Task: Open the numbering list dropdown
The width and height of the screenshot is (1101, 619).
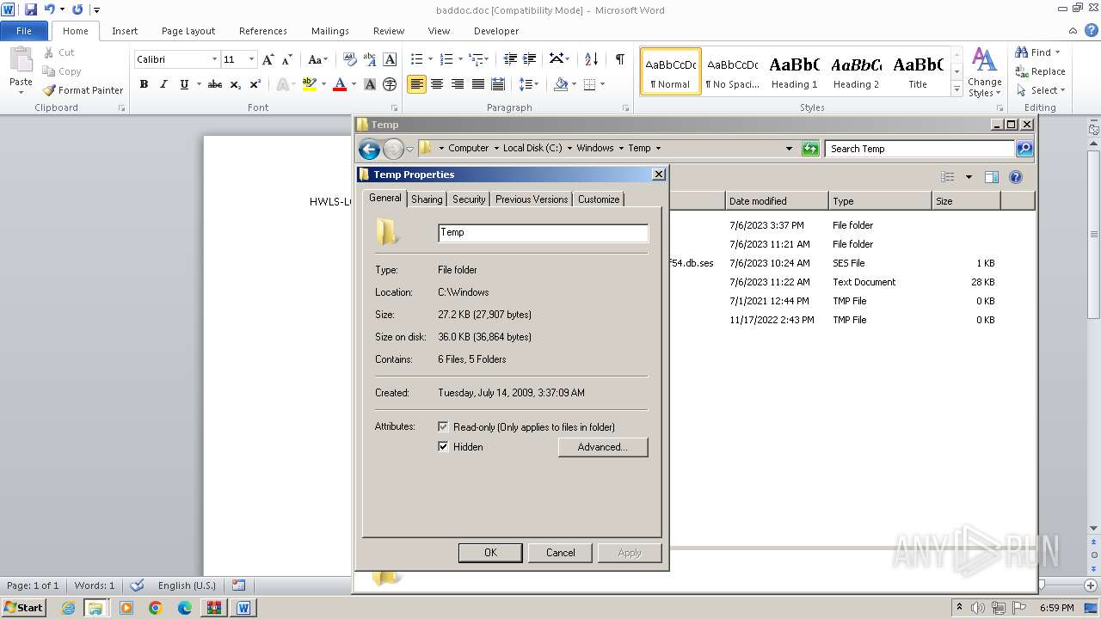Action: click(x=460, y=59)
